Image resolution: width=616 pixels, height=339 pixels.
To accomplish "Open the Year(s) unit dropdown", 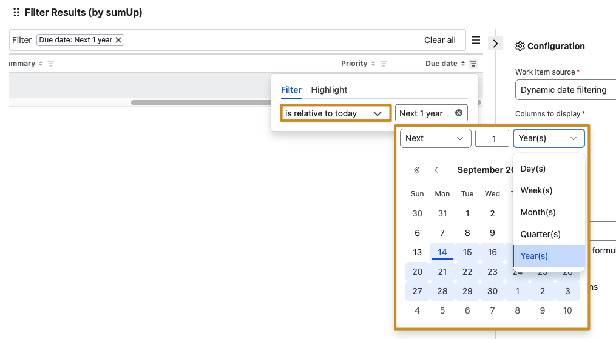I will tap(549, 138).
